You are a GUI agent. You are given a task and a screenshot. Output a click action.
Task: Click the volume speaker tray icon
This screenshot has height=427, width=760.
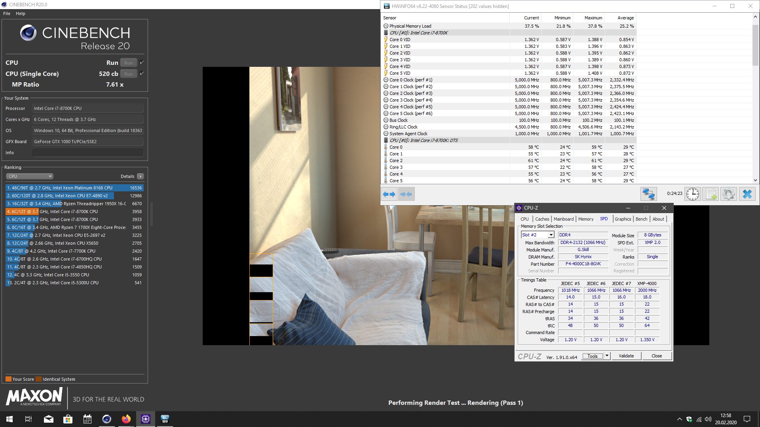tap(708, 419)
